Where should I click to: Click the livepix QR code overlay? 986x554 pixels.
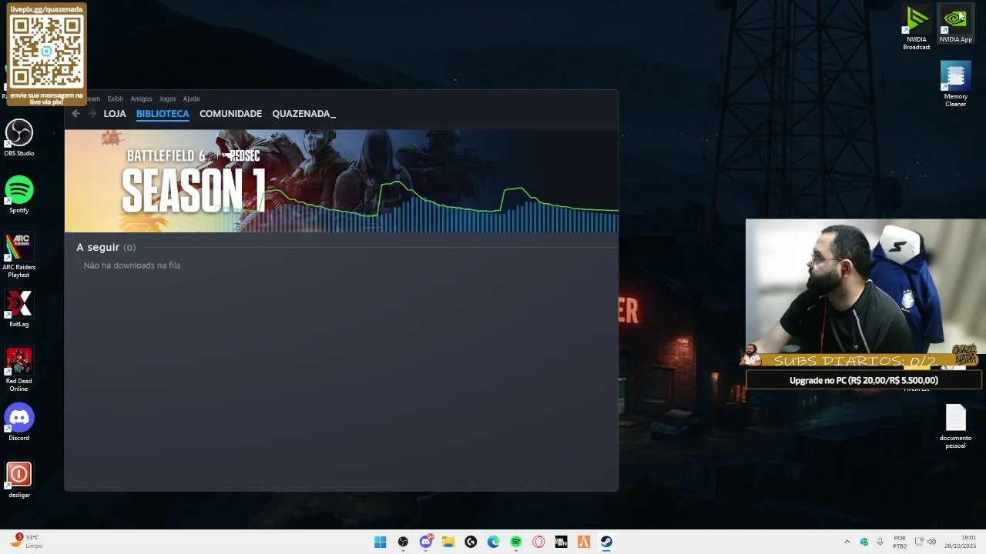click(47, 55)
